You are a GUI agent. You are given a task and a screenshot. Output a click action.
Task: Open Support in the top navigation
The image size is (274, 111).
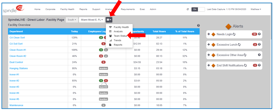pos(96,9)
